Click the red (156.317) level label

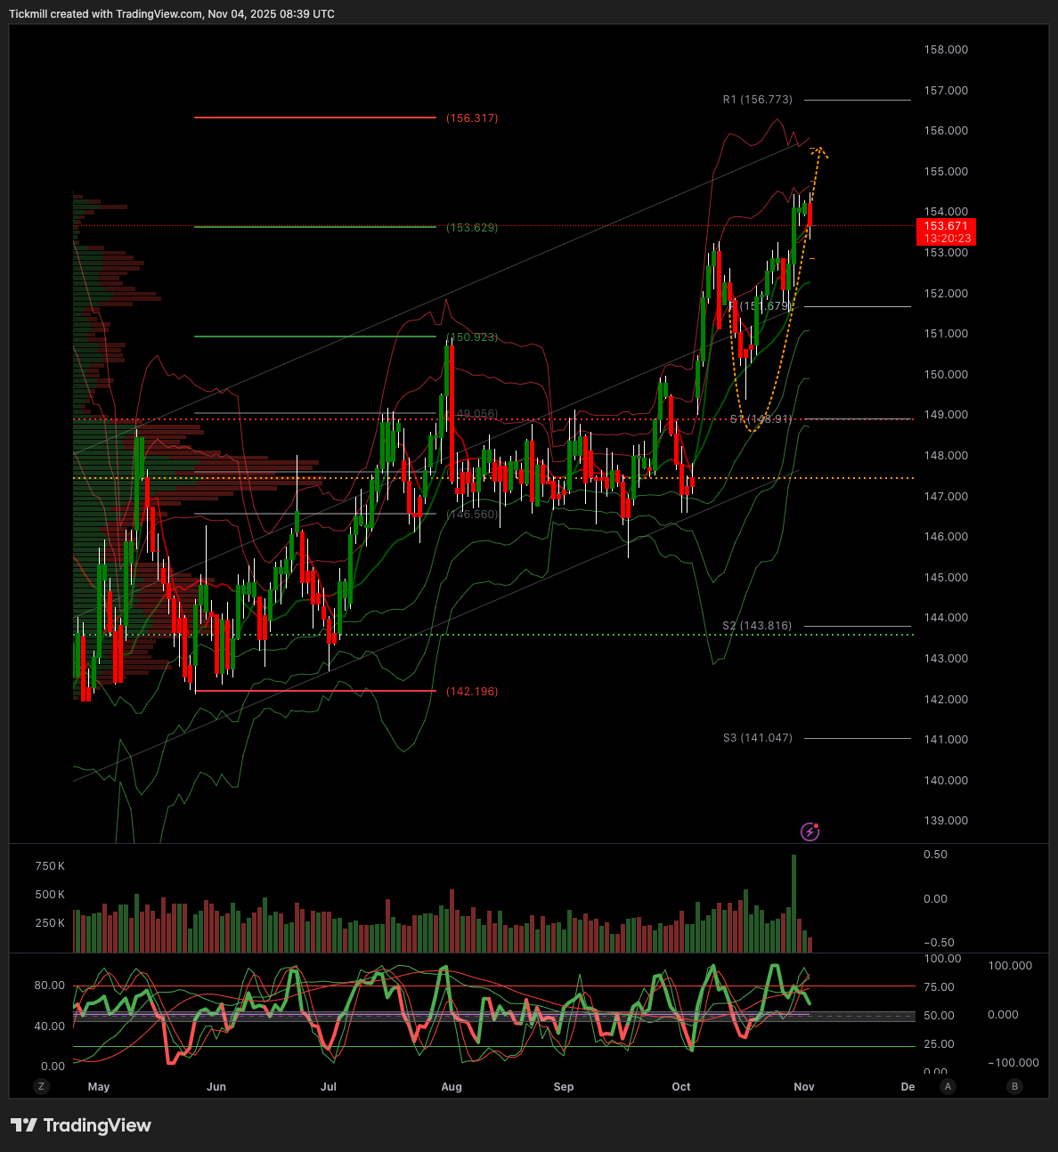(x=472, y=118)
